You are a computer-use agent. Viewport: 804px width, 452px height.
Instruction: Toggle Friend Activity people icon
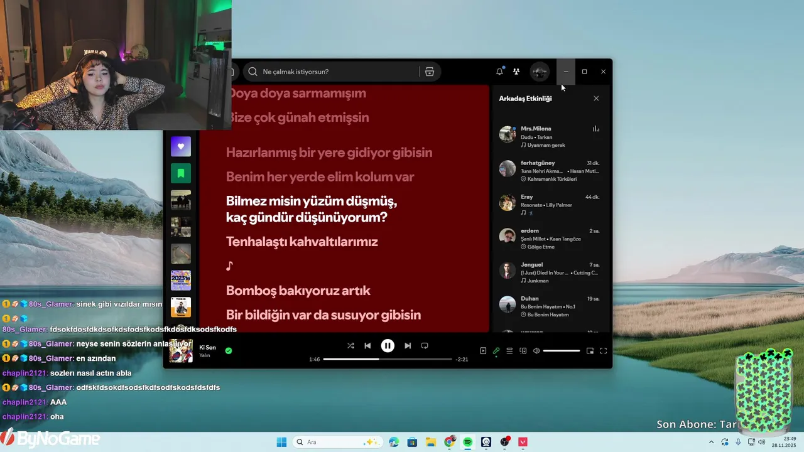[x=516, y=72]
